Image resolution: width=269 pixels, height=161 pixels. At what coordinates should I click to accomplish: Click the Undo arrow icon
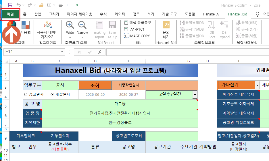coord(18,5)
